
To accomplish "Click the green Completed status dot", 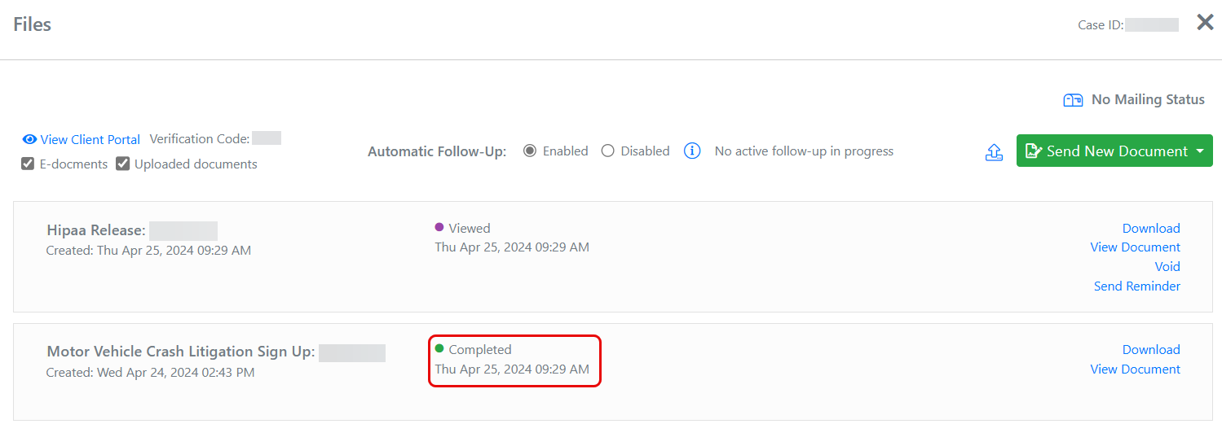I will coord(439,349).
